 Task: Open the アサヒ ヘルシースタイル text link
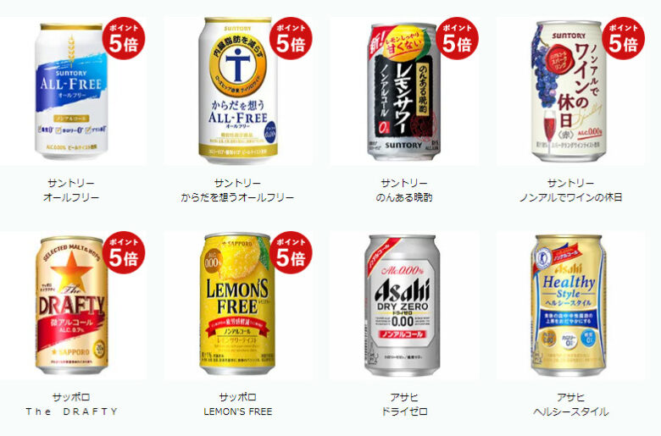pyautogui.click(x=570, y=405)
